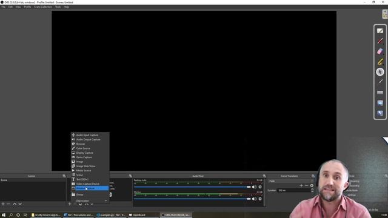This screenshot has height=218, width=388.
Task: Select the pen tool in OpenBoard toolbar
Action: (380, 41)
